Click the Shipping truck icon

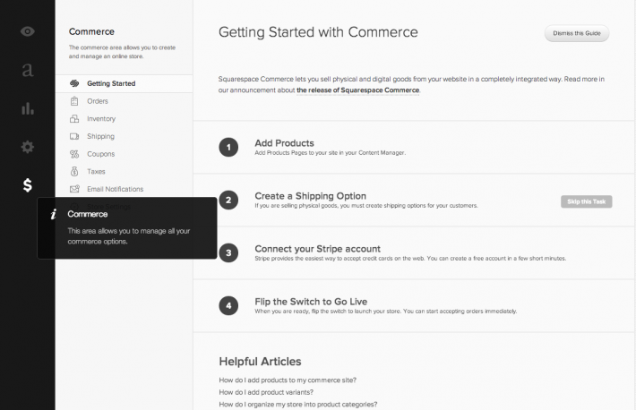(74, 136)
